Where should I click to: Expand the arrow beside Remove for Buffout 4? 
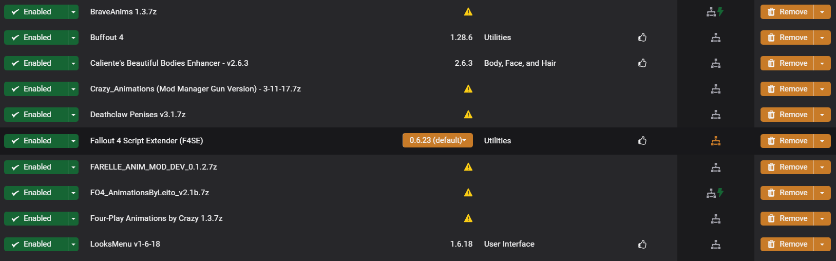(x=822, y=38)
